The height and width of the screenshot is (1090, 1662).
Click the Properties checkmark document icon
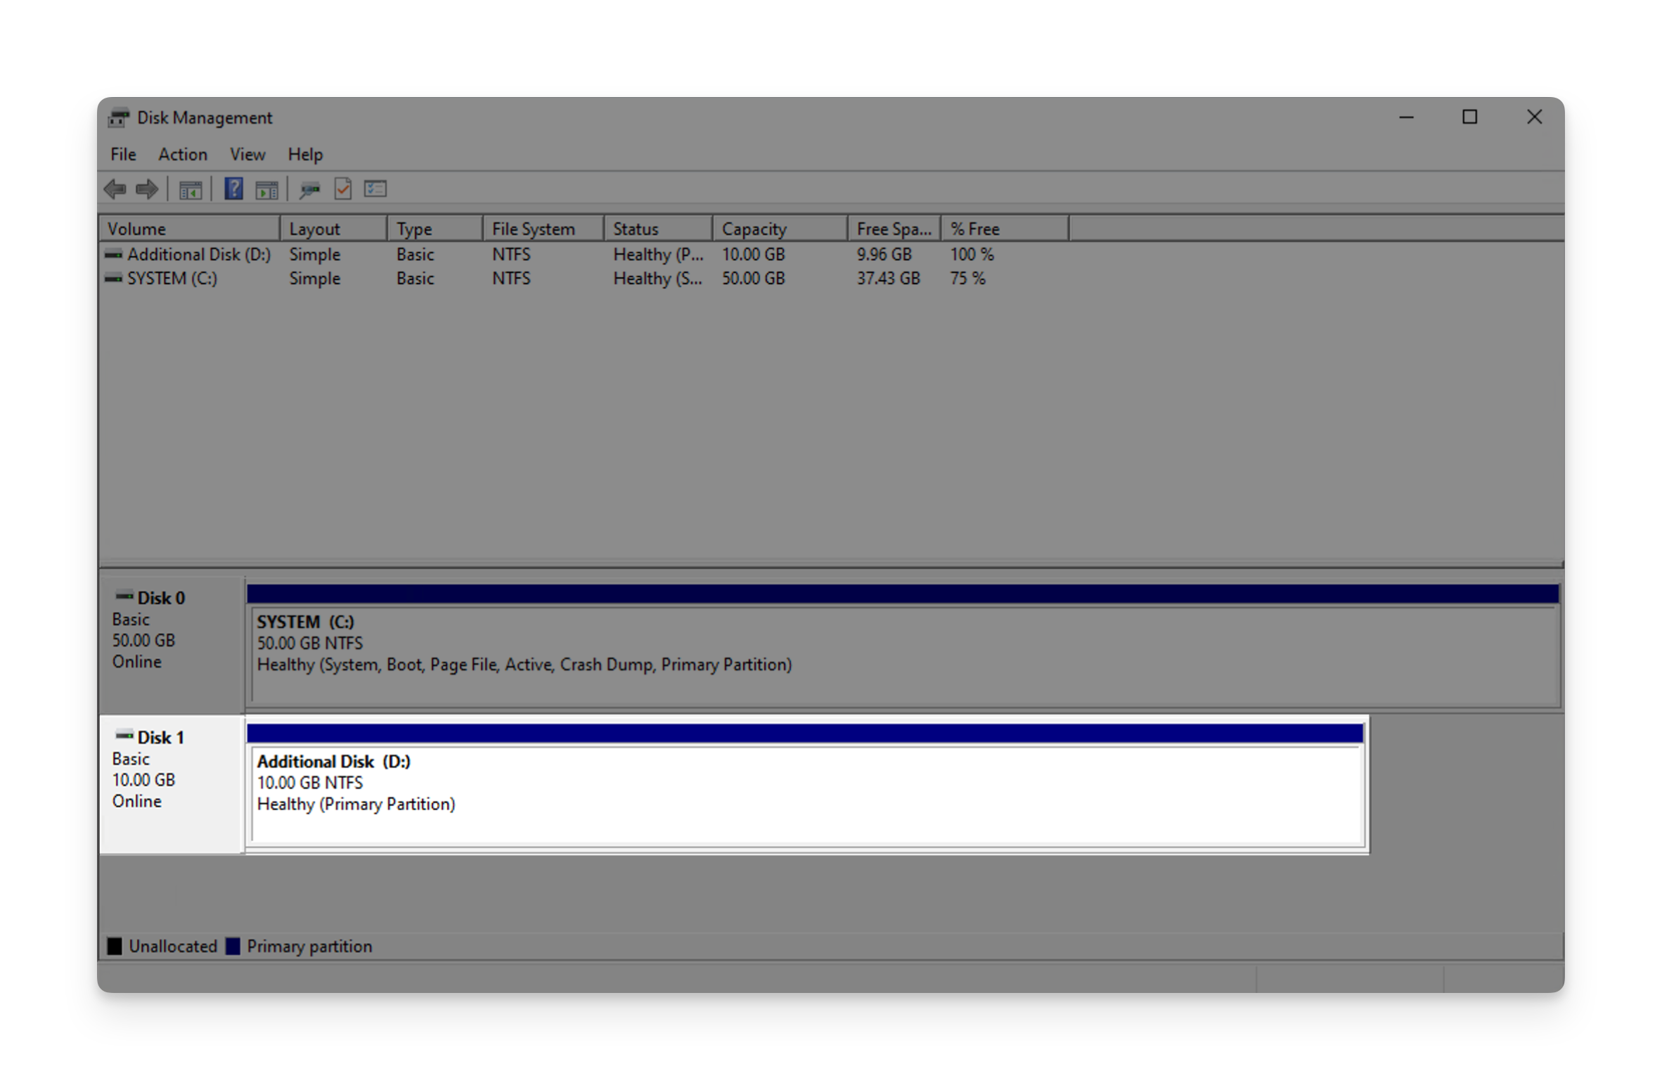pos(343,188)
